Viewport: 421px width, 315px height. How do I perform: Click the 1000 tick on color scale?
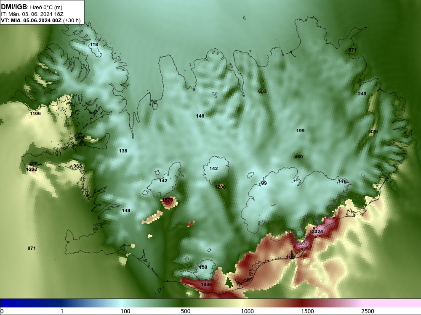point(247,311)
